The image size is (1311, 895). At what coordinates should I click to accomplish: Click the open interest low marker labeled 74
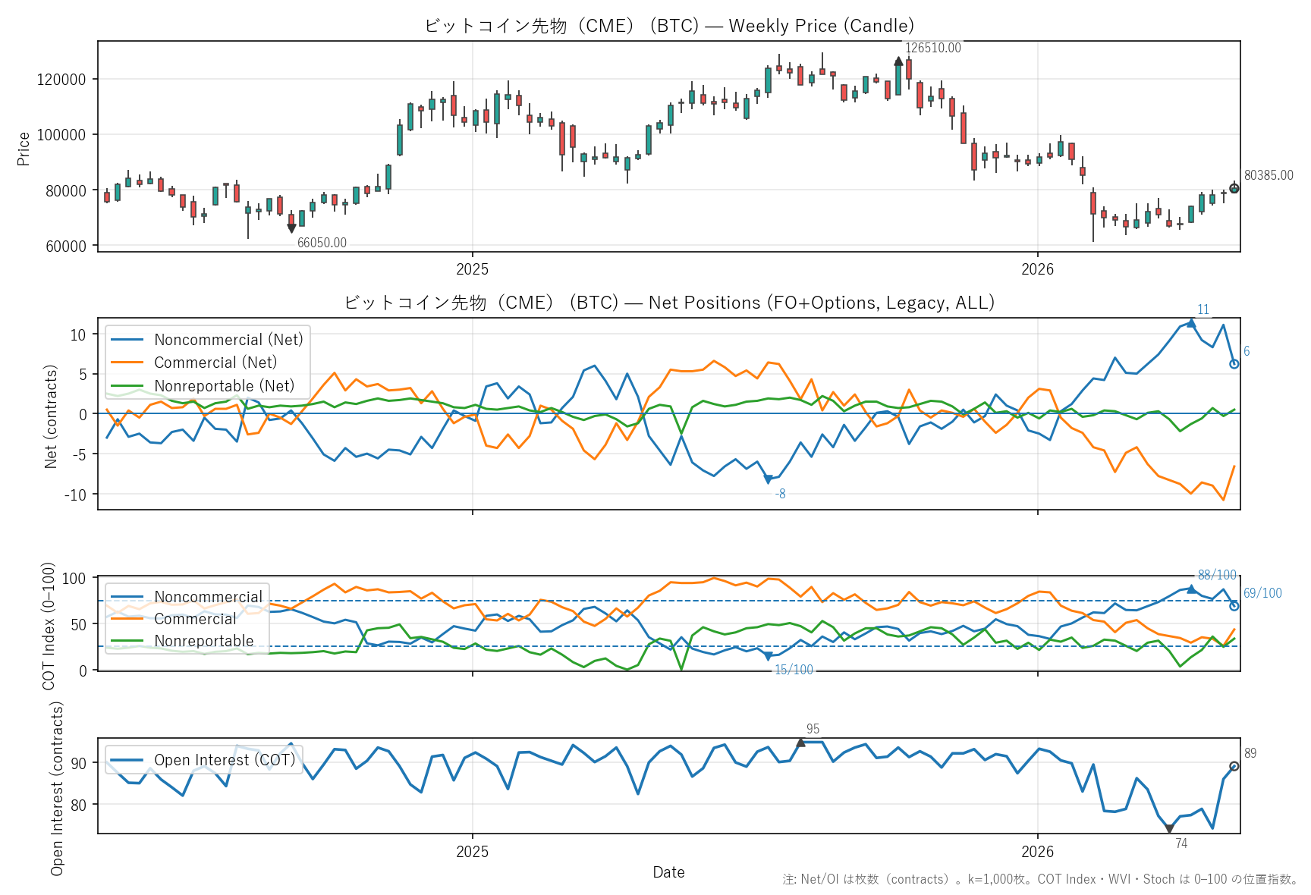tap(1169, 829)
